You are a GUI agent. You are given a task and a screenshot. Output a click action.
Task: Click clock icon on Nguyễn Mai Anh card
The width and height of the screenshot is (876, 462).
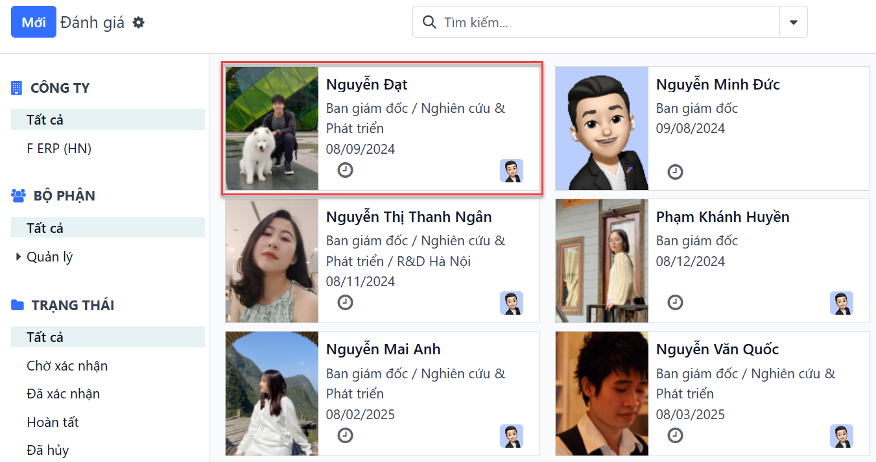click(x=346, y=435)
